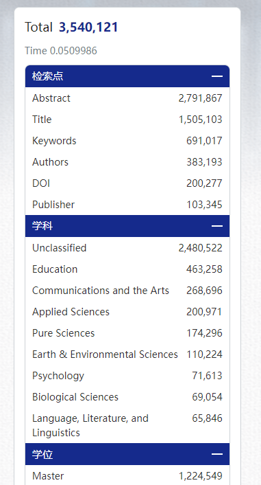Filter by Education subject
Screen dimensions: 261x485
127,269
